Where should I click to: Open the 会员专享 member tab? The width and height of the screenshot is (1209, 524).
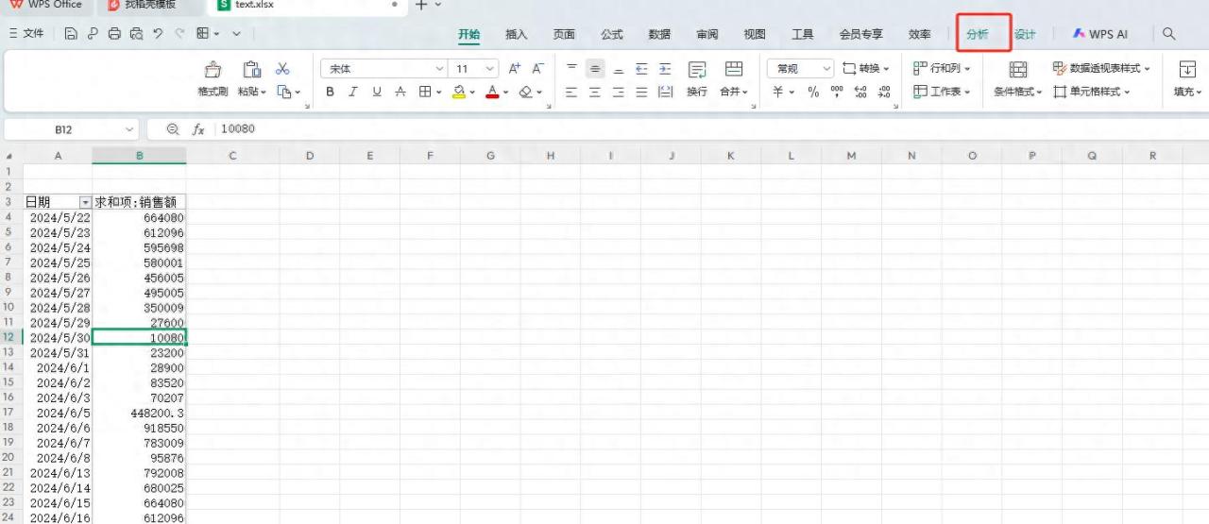click(x=861, y=34)
